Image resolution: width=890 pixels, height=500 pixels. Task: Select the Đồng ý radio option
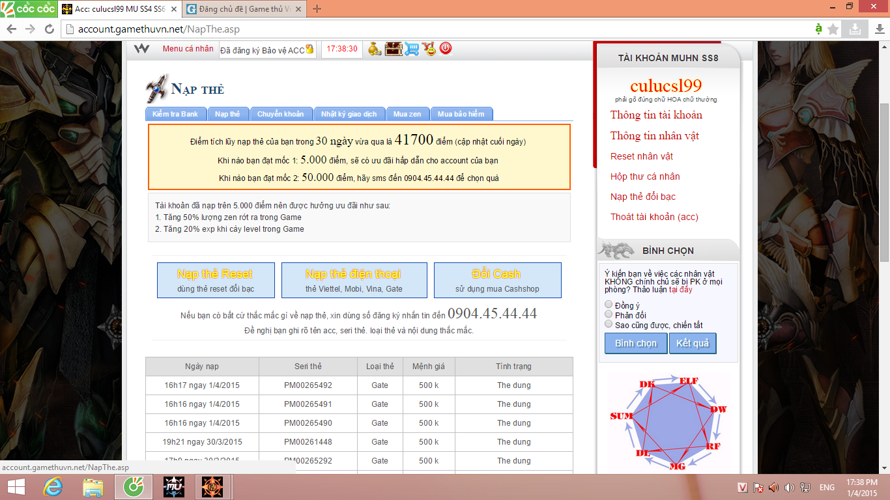609,305
